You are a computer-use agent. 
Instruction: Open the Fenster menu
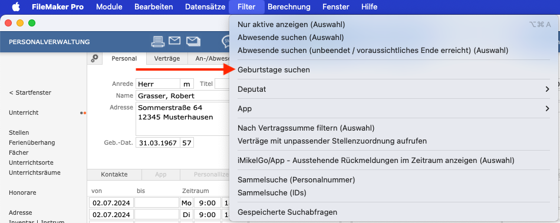(x=336, y=7)
